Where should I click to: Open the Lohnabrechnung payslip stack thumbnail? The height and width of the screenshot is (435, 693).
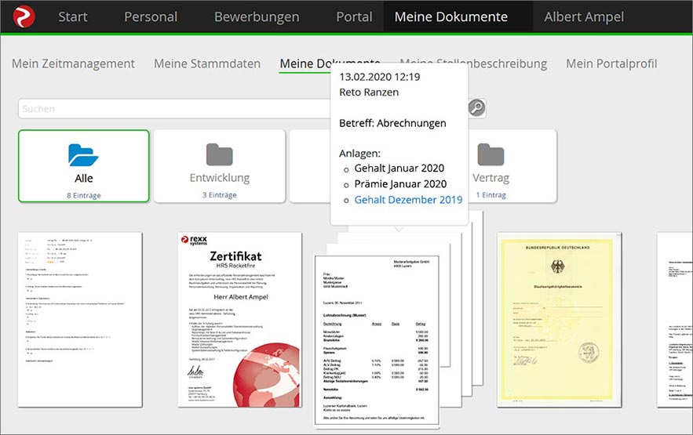point(377,342)
